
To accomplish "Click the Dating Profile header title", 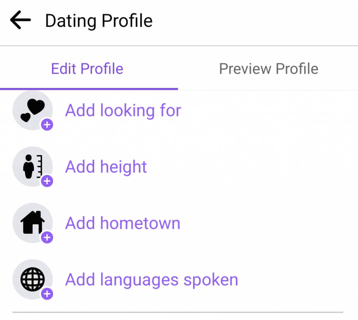I will coord(99,21).
